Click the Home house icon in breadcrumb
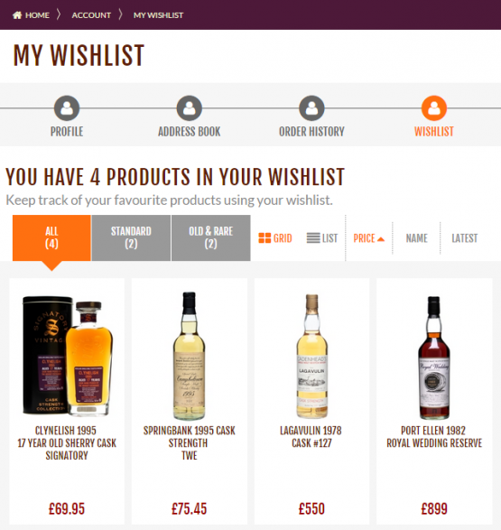The width and height of the screenshot is (501, 530). (17, 15)
